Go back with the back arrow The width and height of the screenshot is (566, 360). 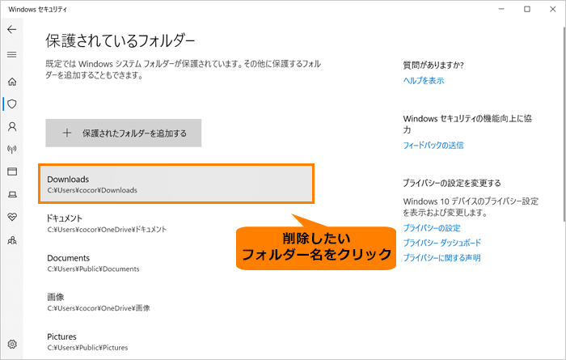[x=12, y=29]
